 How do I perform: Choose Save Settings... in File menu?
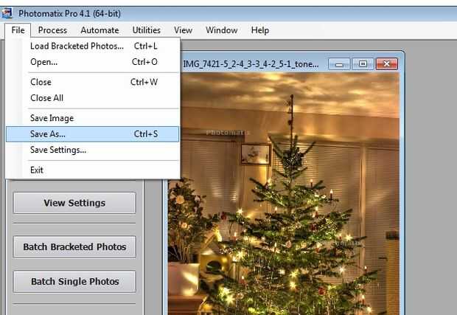coord(93,150)
